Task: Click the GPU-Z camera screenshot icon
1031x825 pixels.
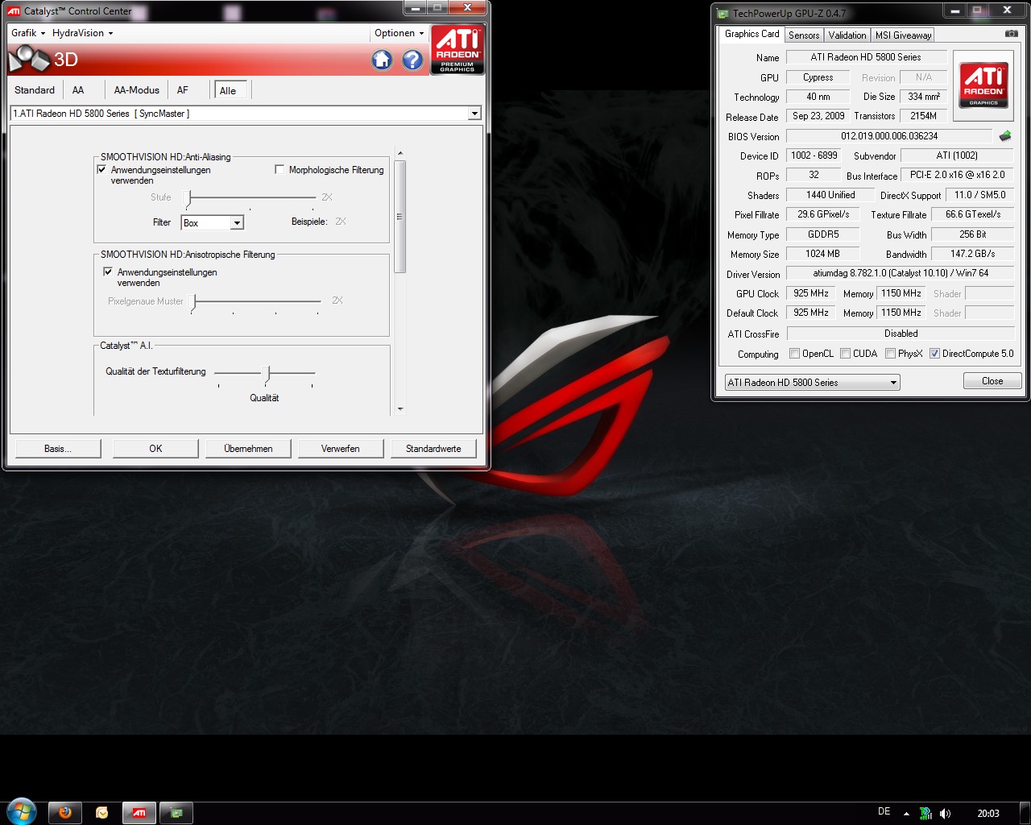Action: click(x=1012, y=34)
